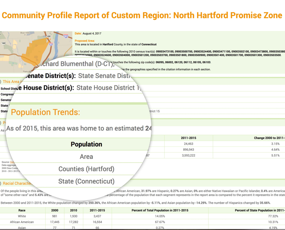Select the 'African American' row label

point(22,222)
